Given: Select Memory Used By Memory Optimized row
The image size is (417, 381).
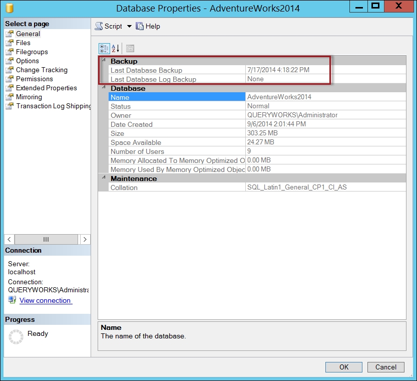Looking at the screenshot, I should [x=257, y=169].
